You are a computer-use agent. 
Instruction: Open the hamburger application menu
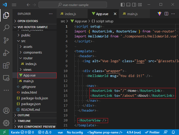[14, 5]
